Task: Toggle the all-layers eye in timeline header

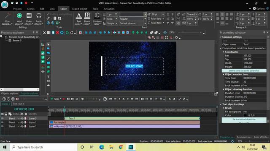Action: pos(2,114)
